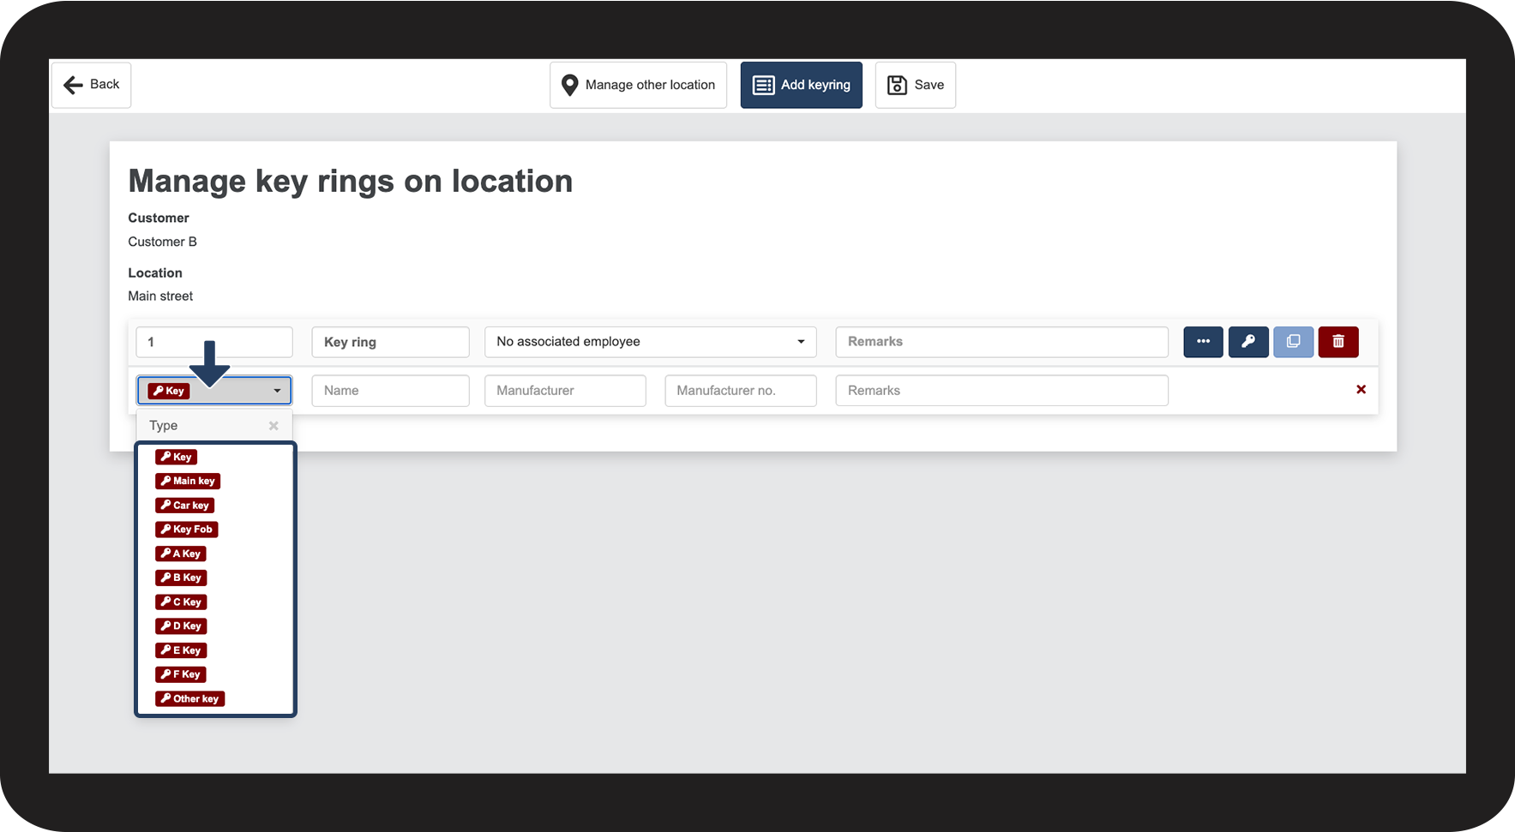Delete keyring with red trash icon
The width and height of the screenshot is (1515, 832).
1338,342
